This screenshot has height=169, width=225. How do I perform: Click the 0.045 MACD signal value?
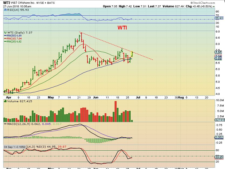[46, 124]
